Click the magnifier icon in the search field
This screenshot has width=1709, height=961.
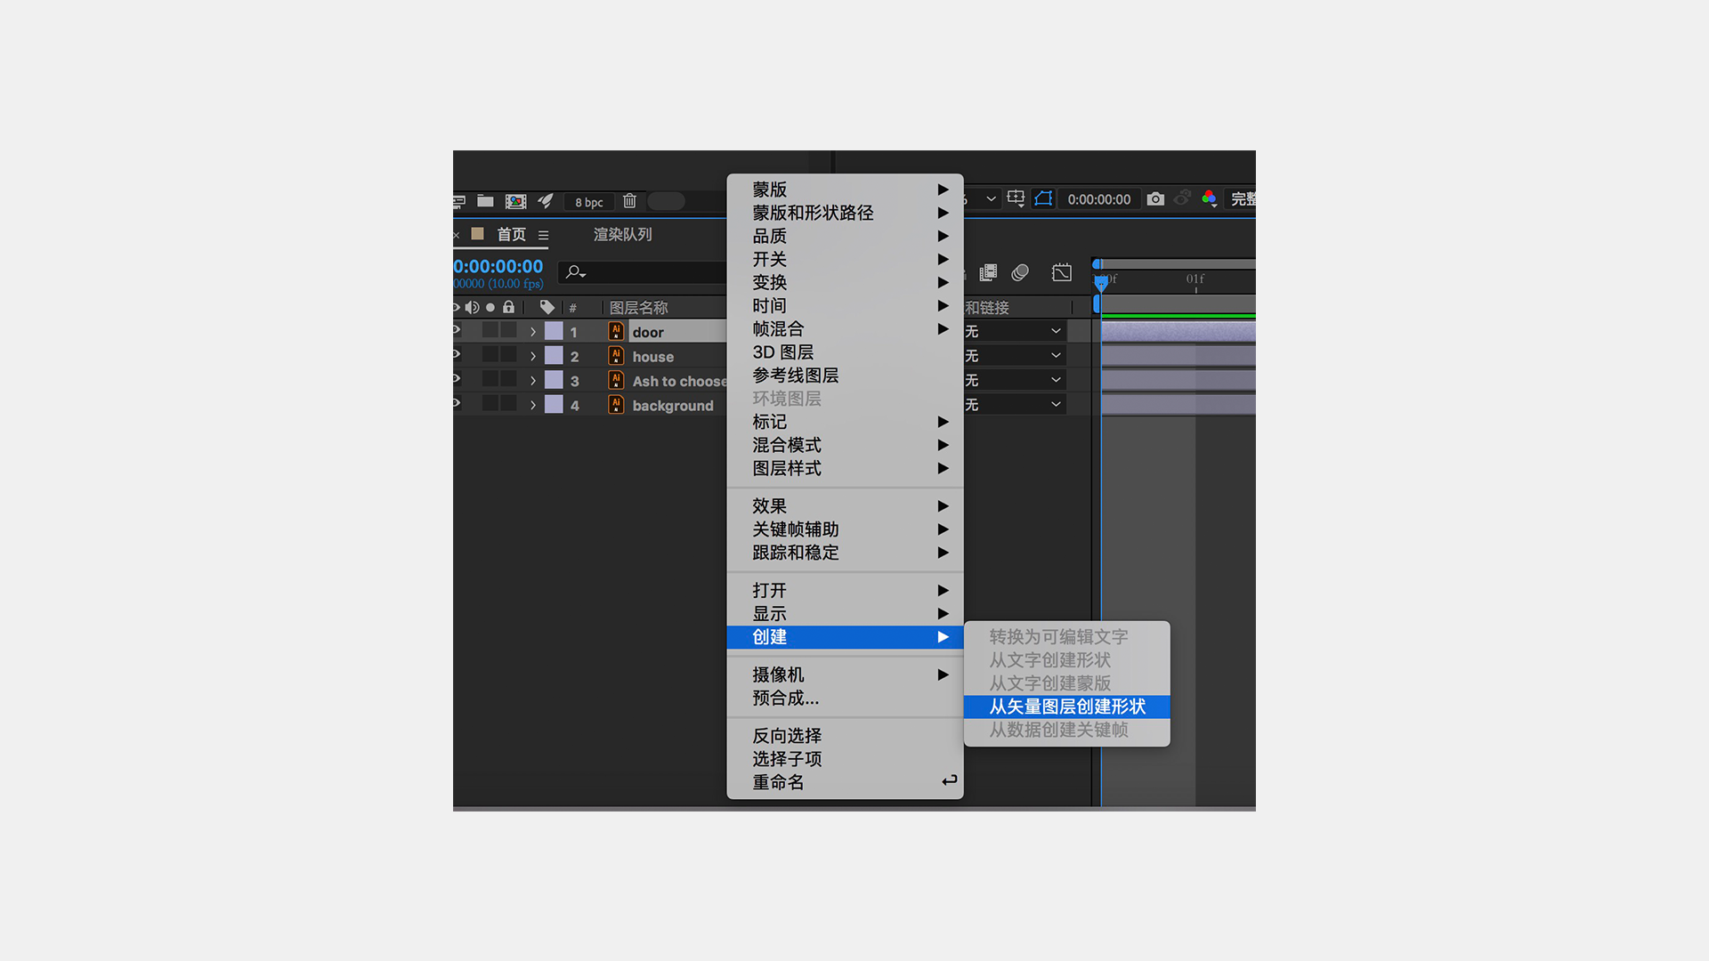[574, 272]
